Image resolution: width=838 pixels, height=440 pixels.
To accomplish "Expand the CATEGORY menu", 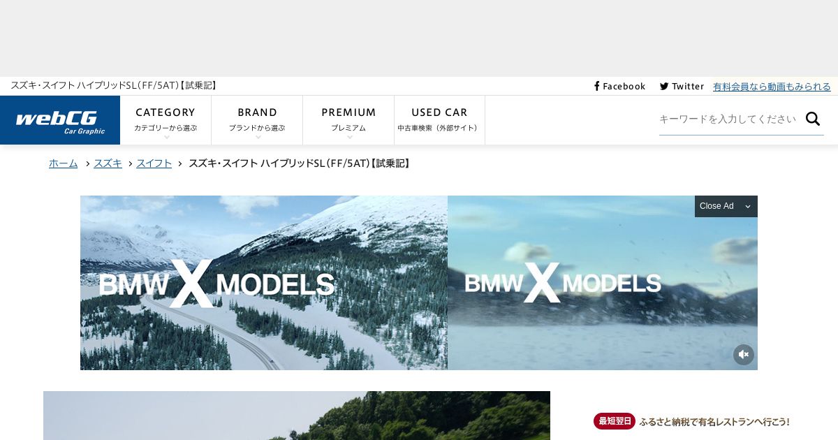I will coord(166,120).
